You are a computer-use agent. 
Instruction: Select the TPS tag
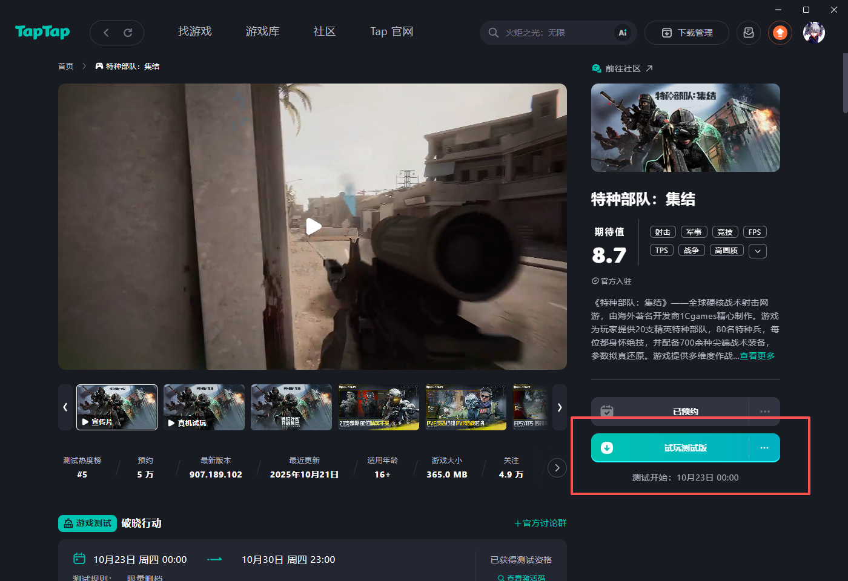pyautogui.click(x=661, y=250)
